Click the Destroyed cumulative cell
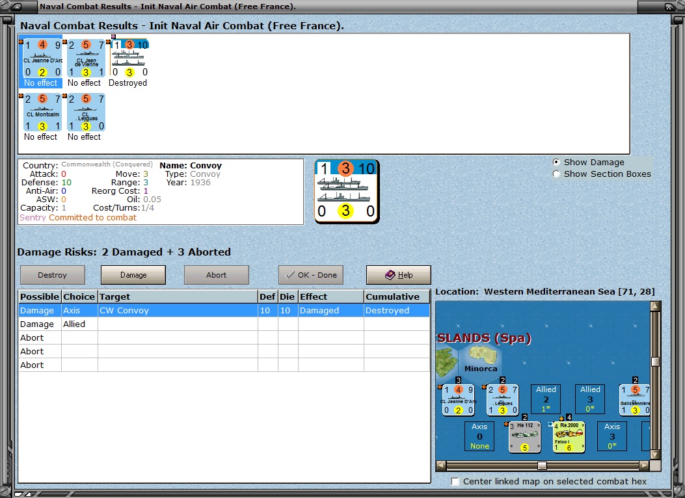685x498 pixels. 397,310
